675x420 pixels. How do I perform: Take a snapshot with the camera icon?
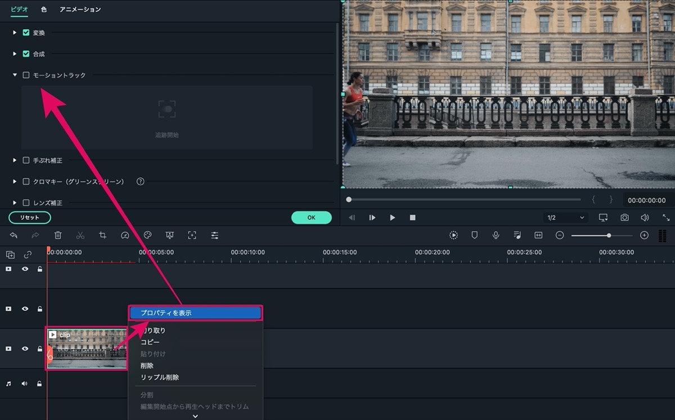pyautogui.click(x=624, y=218)
